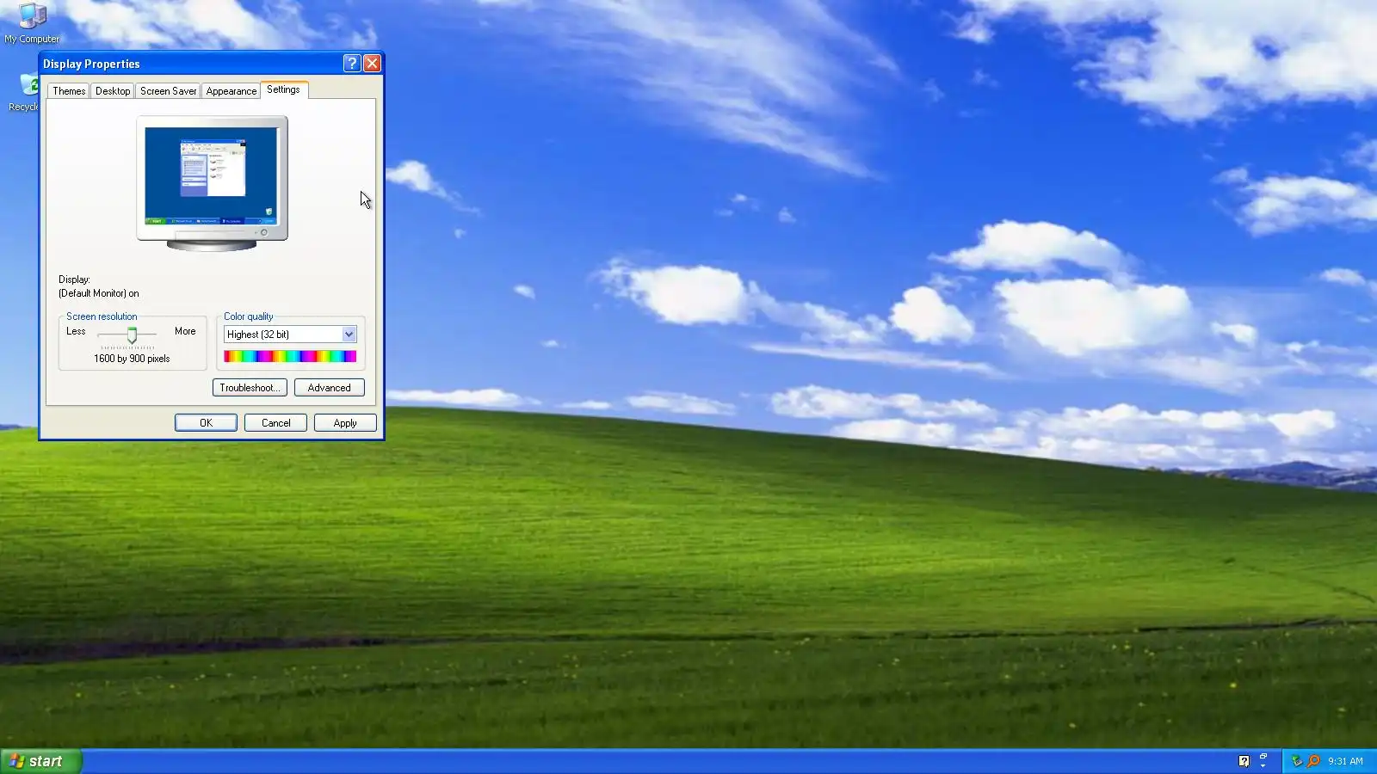
Task: Open the My Computer desktop icon
Action: (x=32, y=22)
